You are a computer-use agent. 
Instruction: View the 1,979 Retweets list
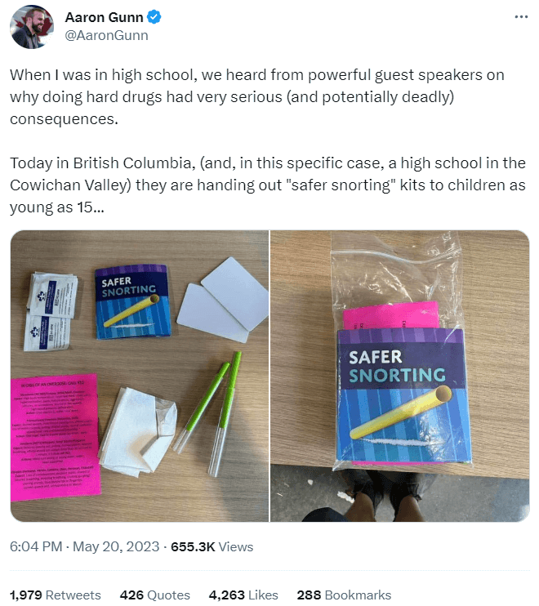(x=56, y=595)
